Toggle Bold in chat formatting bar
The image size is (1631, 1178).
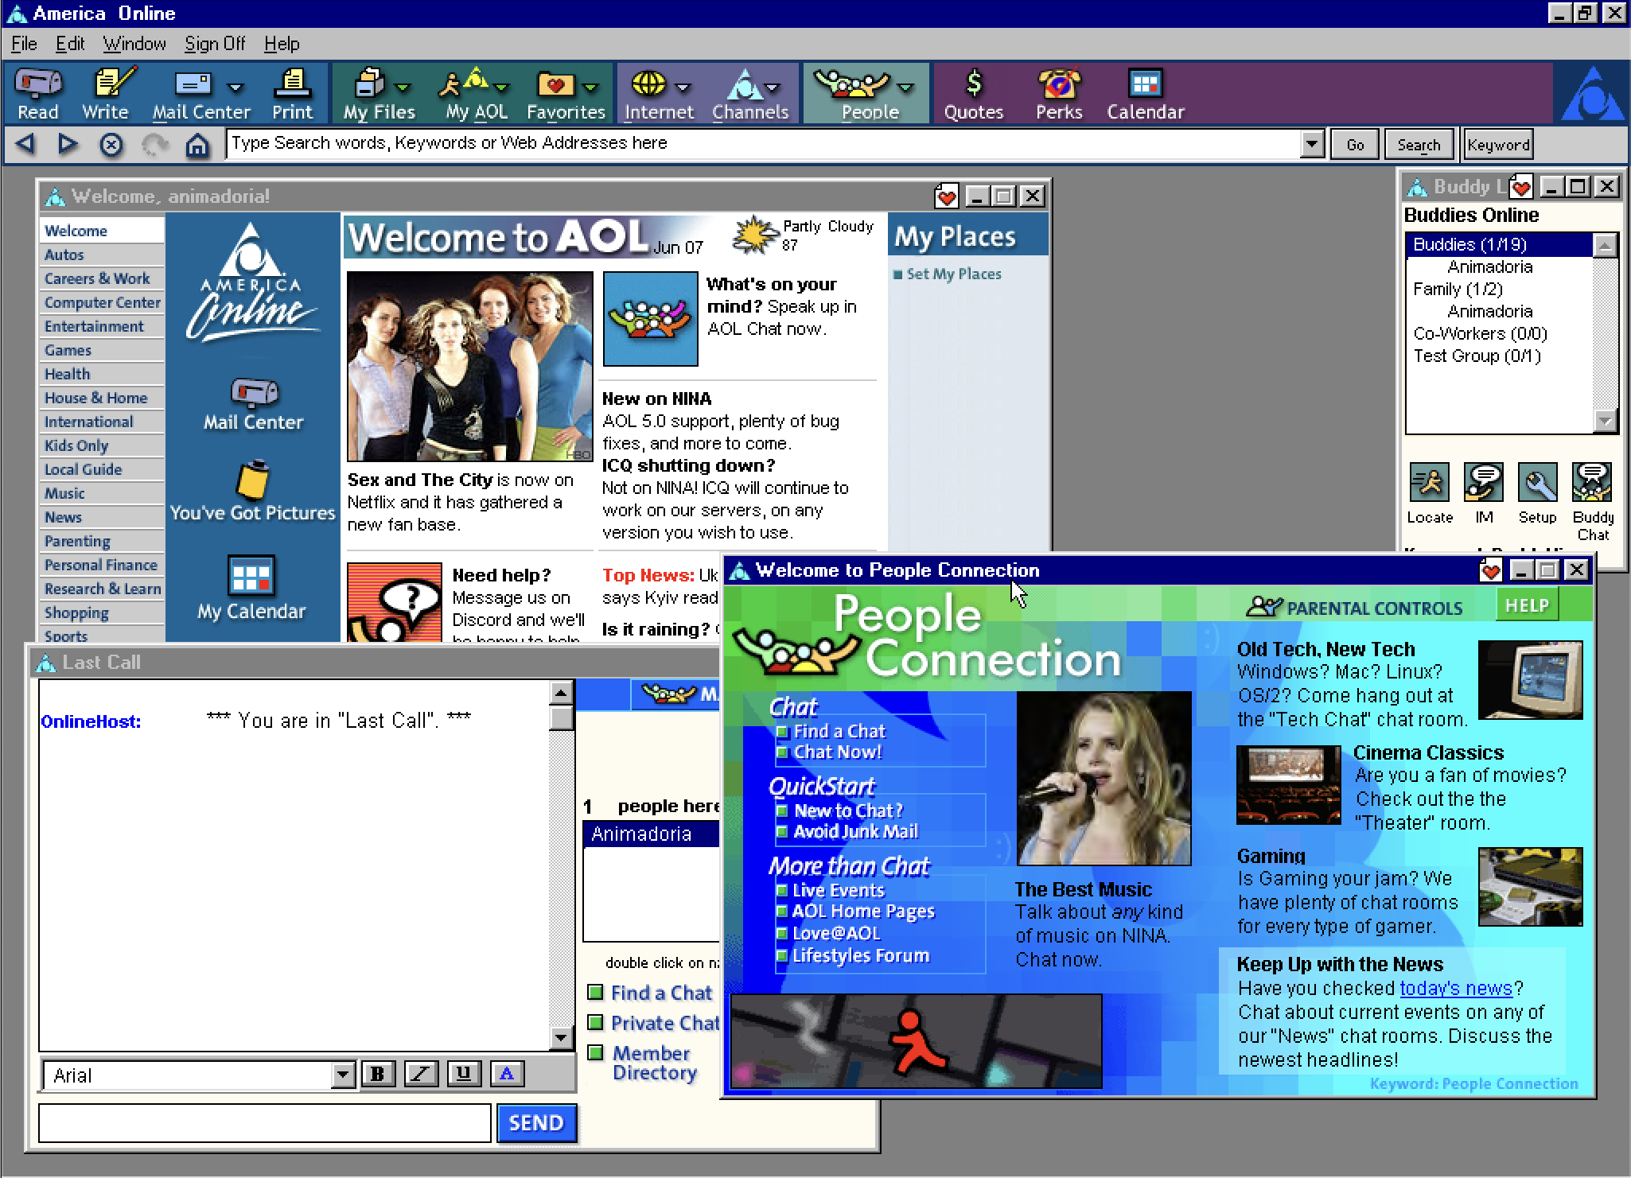[378, 1074]
